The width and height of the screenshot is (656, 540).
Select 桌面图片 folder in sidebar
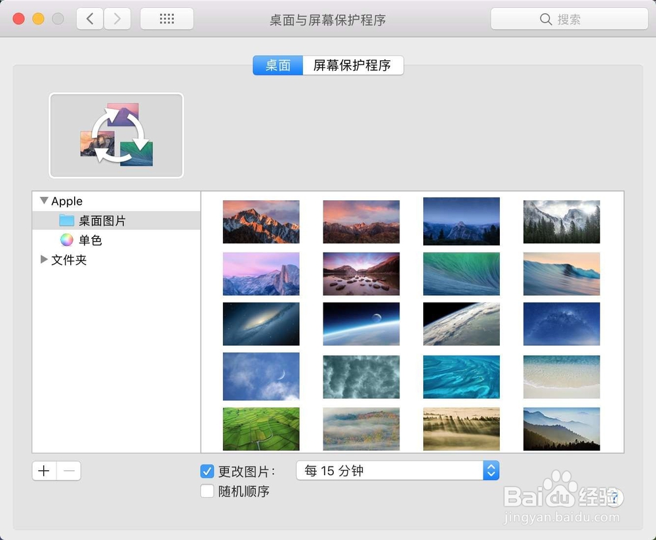coord(116,220)
